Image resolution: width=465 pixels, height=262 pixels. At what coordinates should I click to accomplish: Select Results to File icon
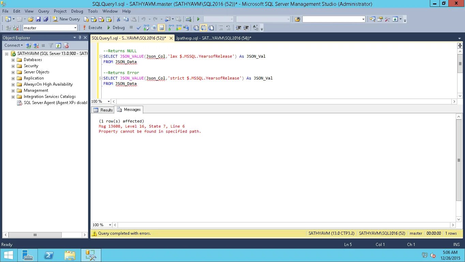coord(211,28)
